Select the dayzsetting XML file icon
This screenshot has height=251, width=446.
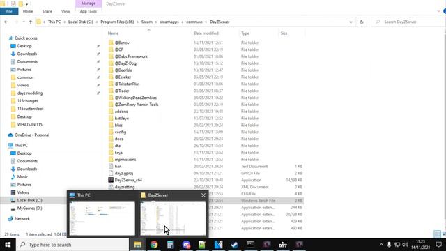(x=111, y=187)
